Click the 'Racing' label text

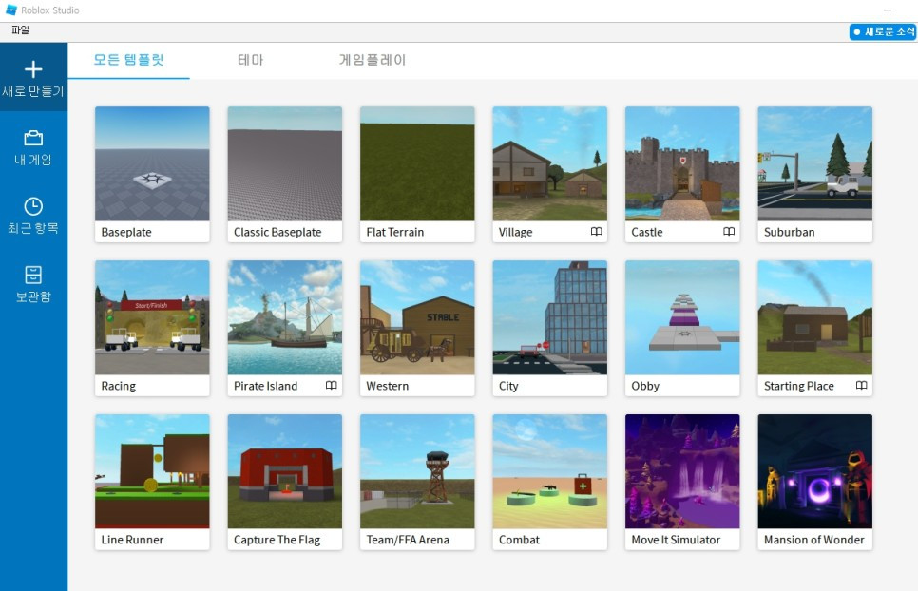pyautogui.click(x=118, y=386)
